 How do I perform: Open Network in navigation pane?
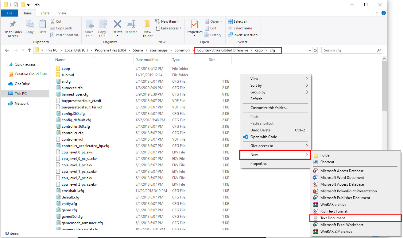[x=18, y=104]
